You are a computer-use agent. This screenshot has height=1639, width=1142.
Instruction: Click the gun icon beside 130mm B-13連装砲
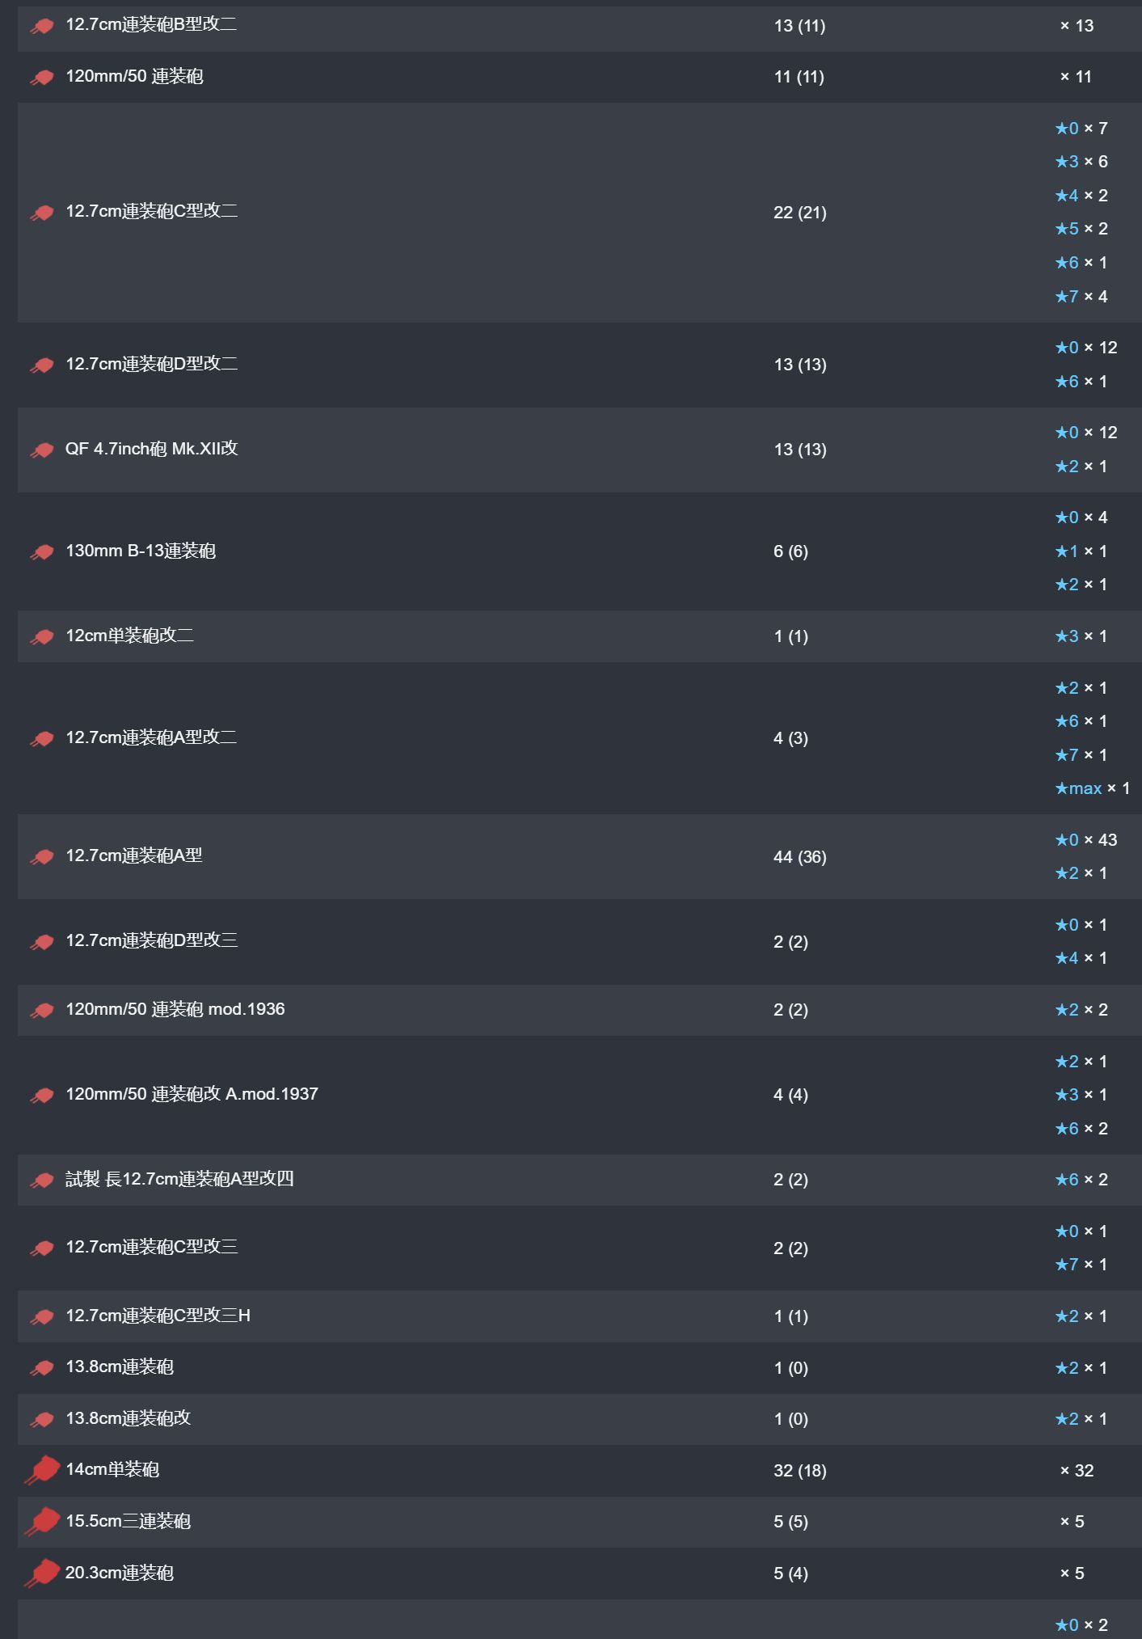point(42,552)
